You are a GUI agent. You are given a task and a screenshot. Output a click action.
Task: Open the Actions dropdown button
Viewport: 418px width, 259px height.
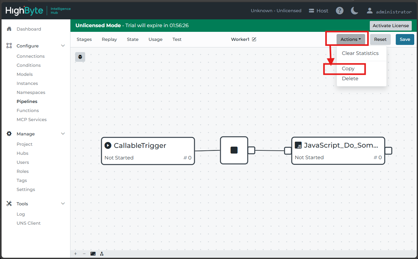pyautogui.click(x=351, y=39)
